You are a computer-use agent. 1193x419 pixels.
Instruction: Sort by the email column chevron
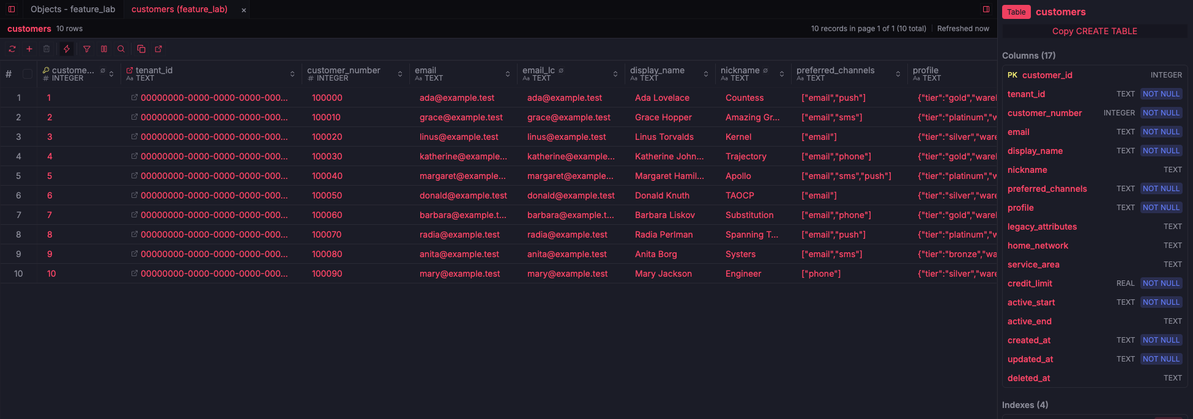coord(508,74)
